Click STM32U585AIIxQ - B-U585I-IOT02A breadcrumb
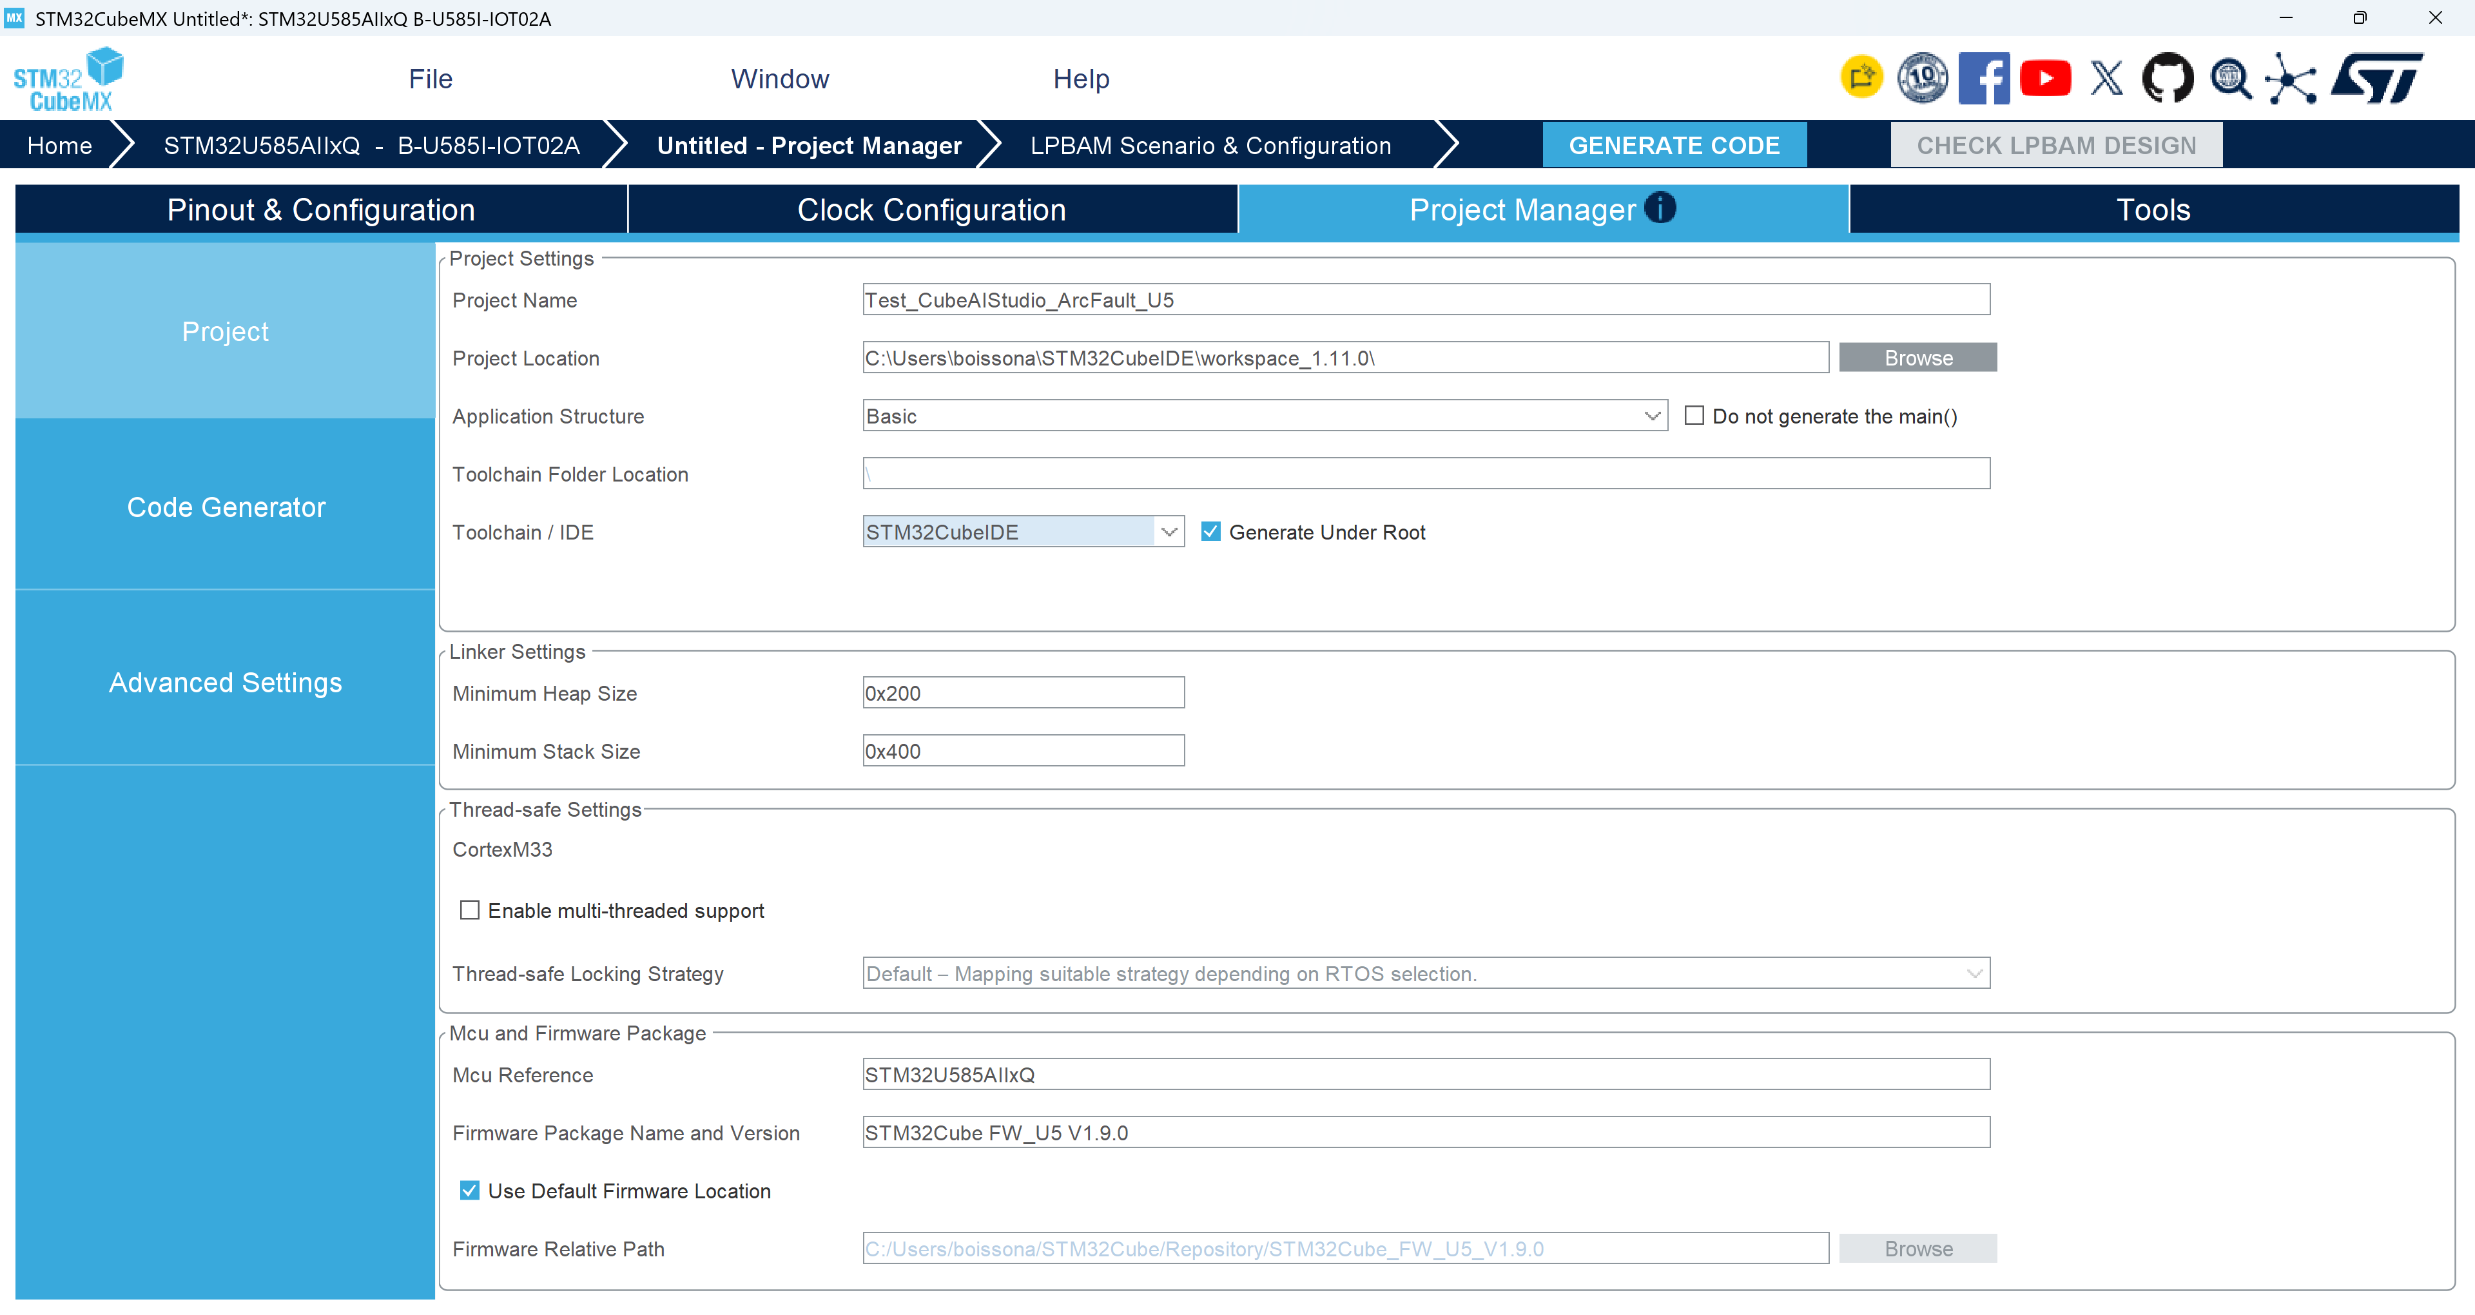Viewport: 2475px width, 1315px height. point(371,145)
